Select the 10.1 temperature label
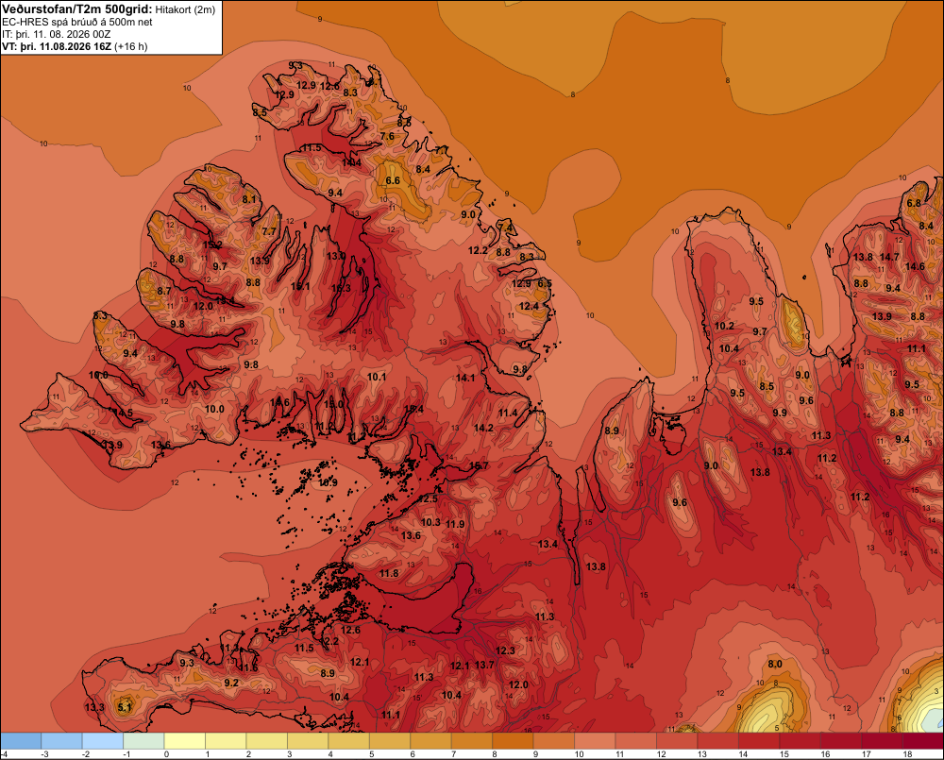The image size is (944, 760). 377,377
